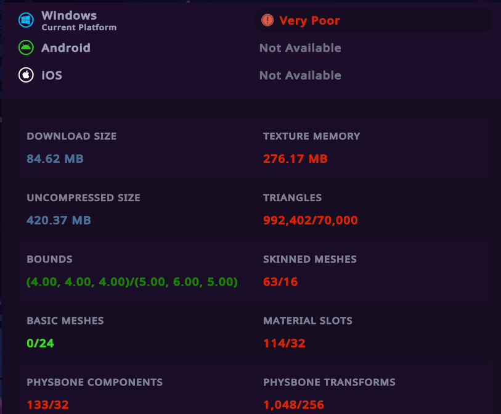Click the red Very Poor warning icon
The height and width of the screenshot is (414, 501).
click(267, 20)
